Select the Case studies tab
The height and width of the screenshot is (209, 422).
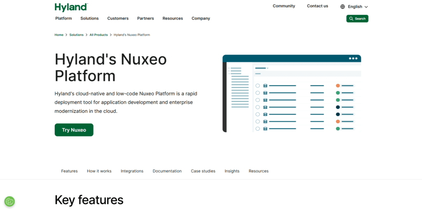tap(203, 171)
